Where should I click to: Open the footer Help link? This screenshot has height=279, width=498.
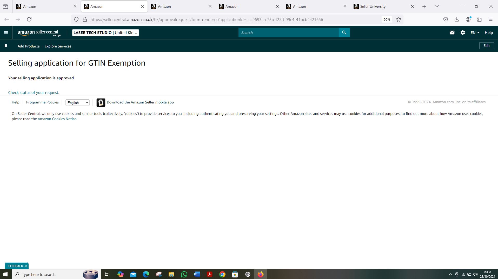click(15, 102)
